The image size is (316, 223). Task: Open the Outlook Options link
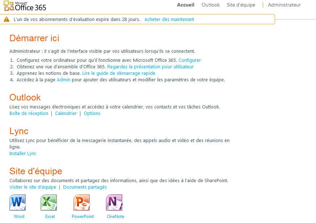click(92, 113)
